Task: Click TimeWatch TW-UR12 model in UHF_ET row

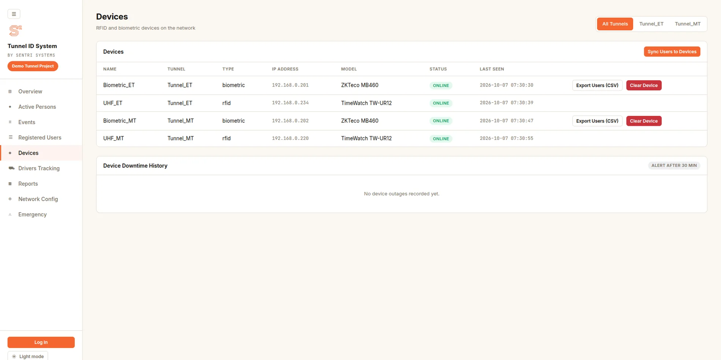Action: (x=366, y=103)
